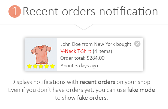
Task: Select the fourth yellow rating star
Action: [47, 66]
